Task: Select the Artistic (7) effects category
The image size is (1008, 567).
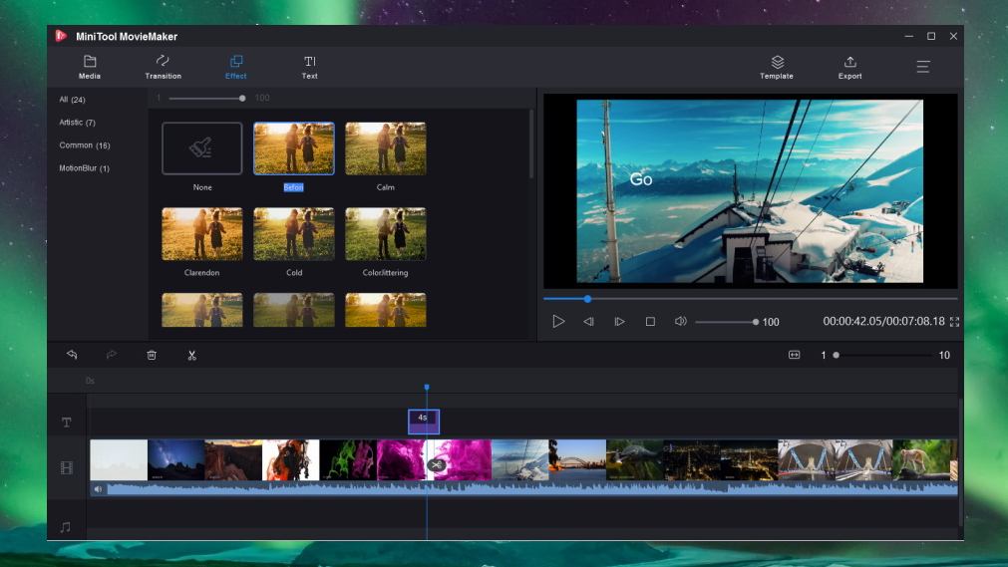Action: coord(77,123)
